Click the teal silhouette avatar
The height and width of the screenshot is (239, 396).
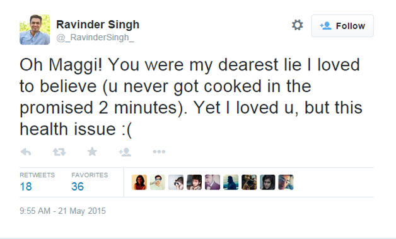coord(231,182)
